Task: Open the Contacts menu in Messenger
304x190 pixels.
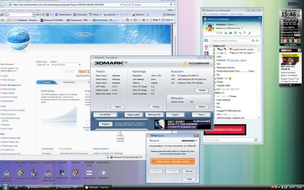Action: tap(213, 14)
